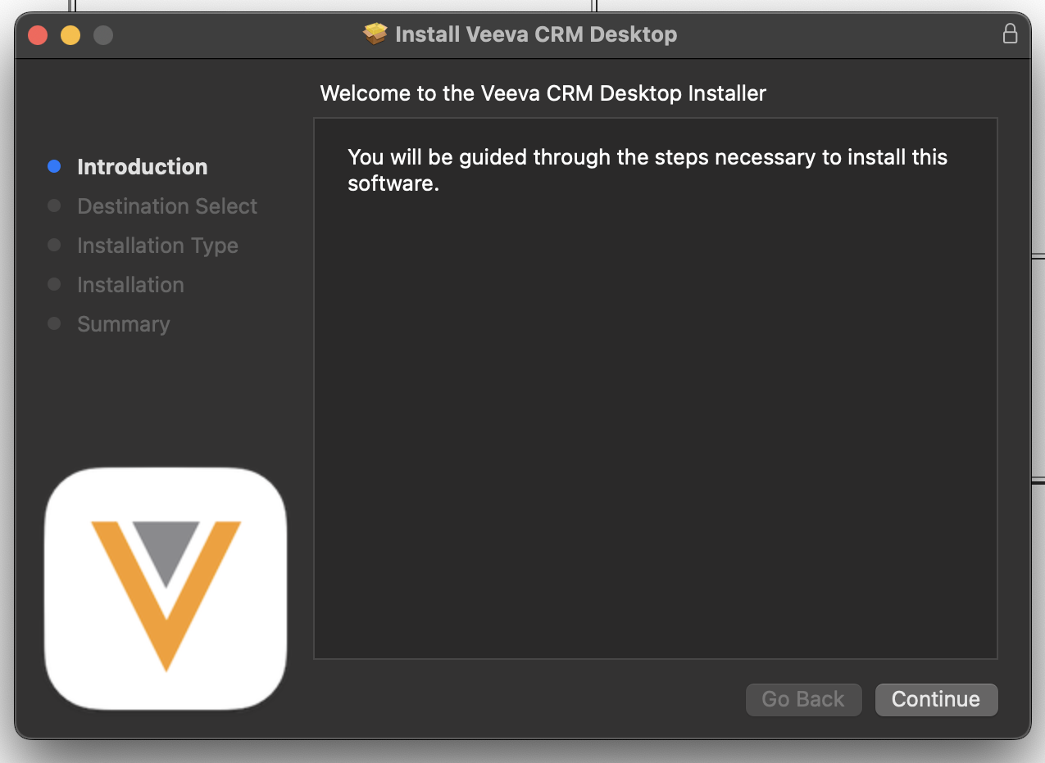Click the gray bullet beside Summary
The width and height of the screenshot is (1045, 763).
pos(54,323)
